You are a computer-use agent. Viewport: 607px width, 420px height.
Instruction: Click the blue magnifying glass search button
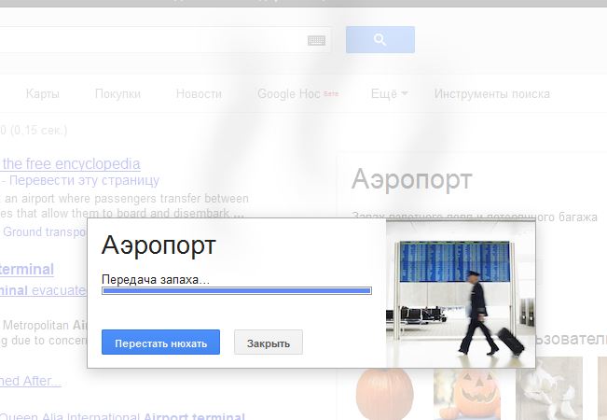[x=380, y=39]
